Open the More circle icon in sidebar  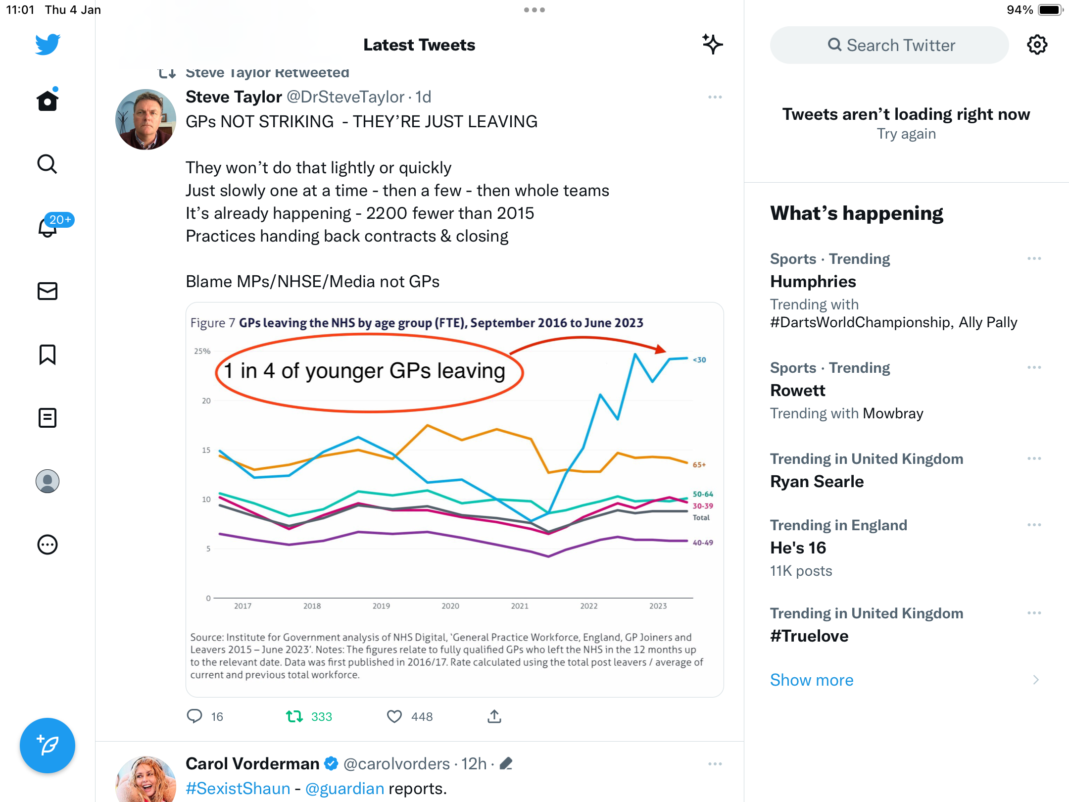point(48,545)
